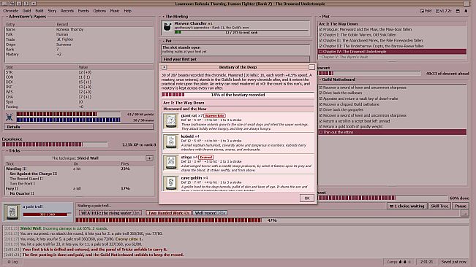Click the hireling mortar-and-pestle icon
The image size is (476, 267).
167,27
